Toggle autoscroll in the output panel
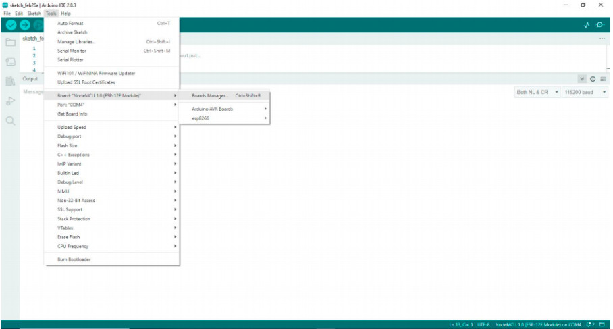 tap(582, 79)
